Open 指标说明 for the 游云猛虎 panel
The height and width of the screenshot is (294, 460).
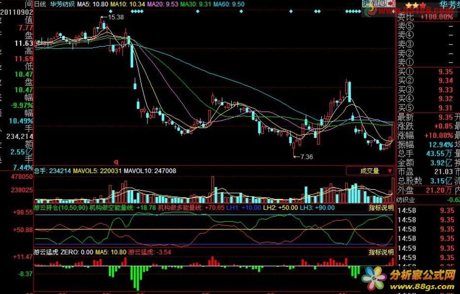point(381,252)
